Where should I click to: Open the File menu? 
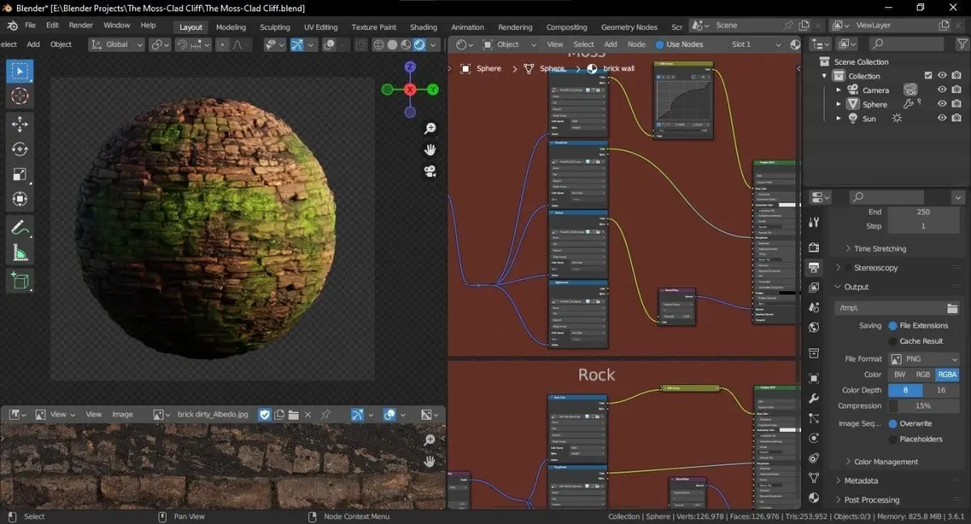tap(30, 26)
